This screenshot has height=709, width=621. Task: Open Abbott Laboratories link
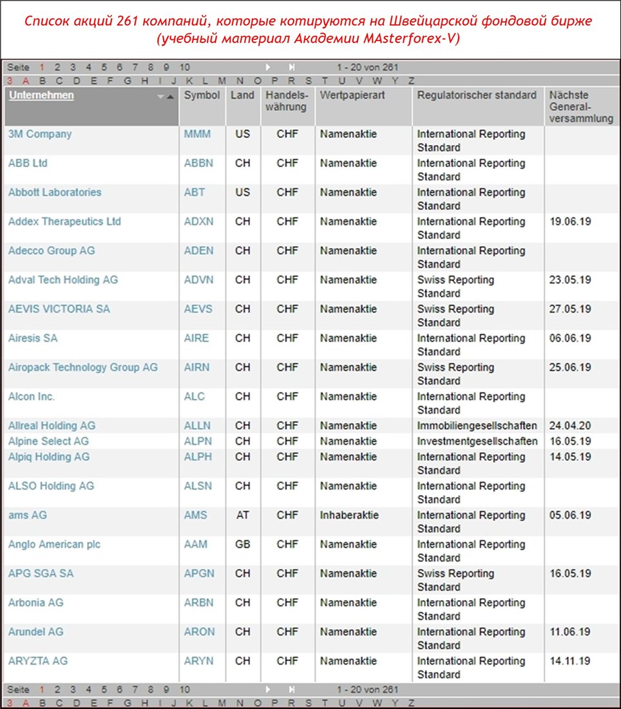point(55,192)
